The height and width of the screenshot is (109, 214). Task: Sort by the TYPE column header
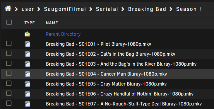[30, 23]
